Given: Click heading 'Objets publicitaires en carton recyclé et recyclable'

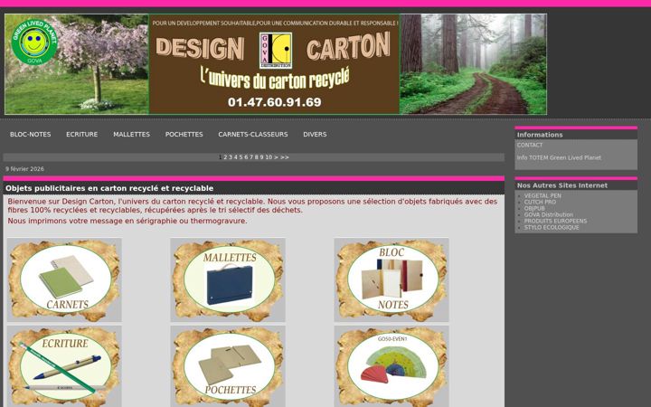Looking at the screenshot, I should [109, 188].
